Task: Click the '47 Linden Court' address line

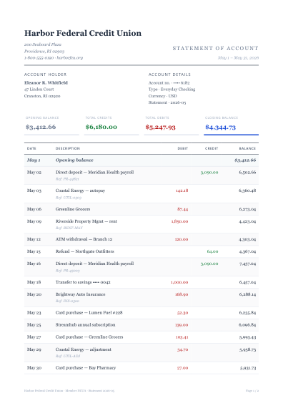Action: pos(39,90)
